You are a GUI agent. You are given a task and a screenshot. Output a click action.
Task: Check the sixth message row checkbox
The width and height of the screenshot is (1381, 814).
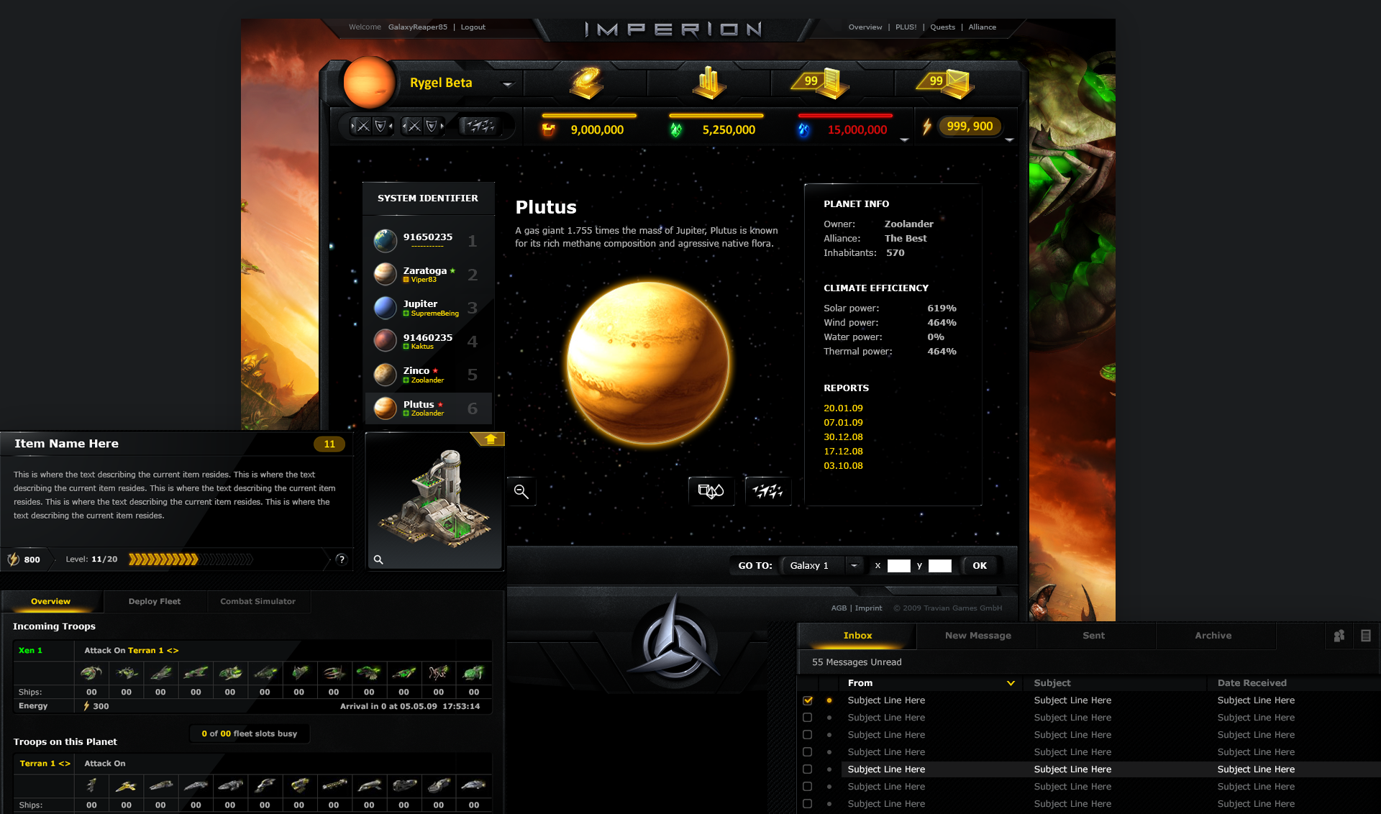808,787
